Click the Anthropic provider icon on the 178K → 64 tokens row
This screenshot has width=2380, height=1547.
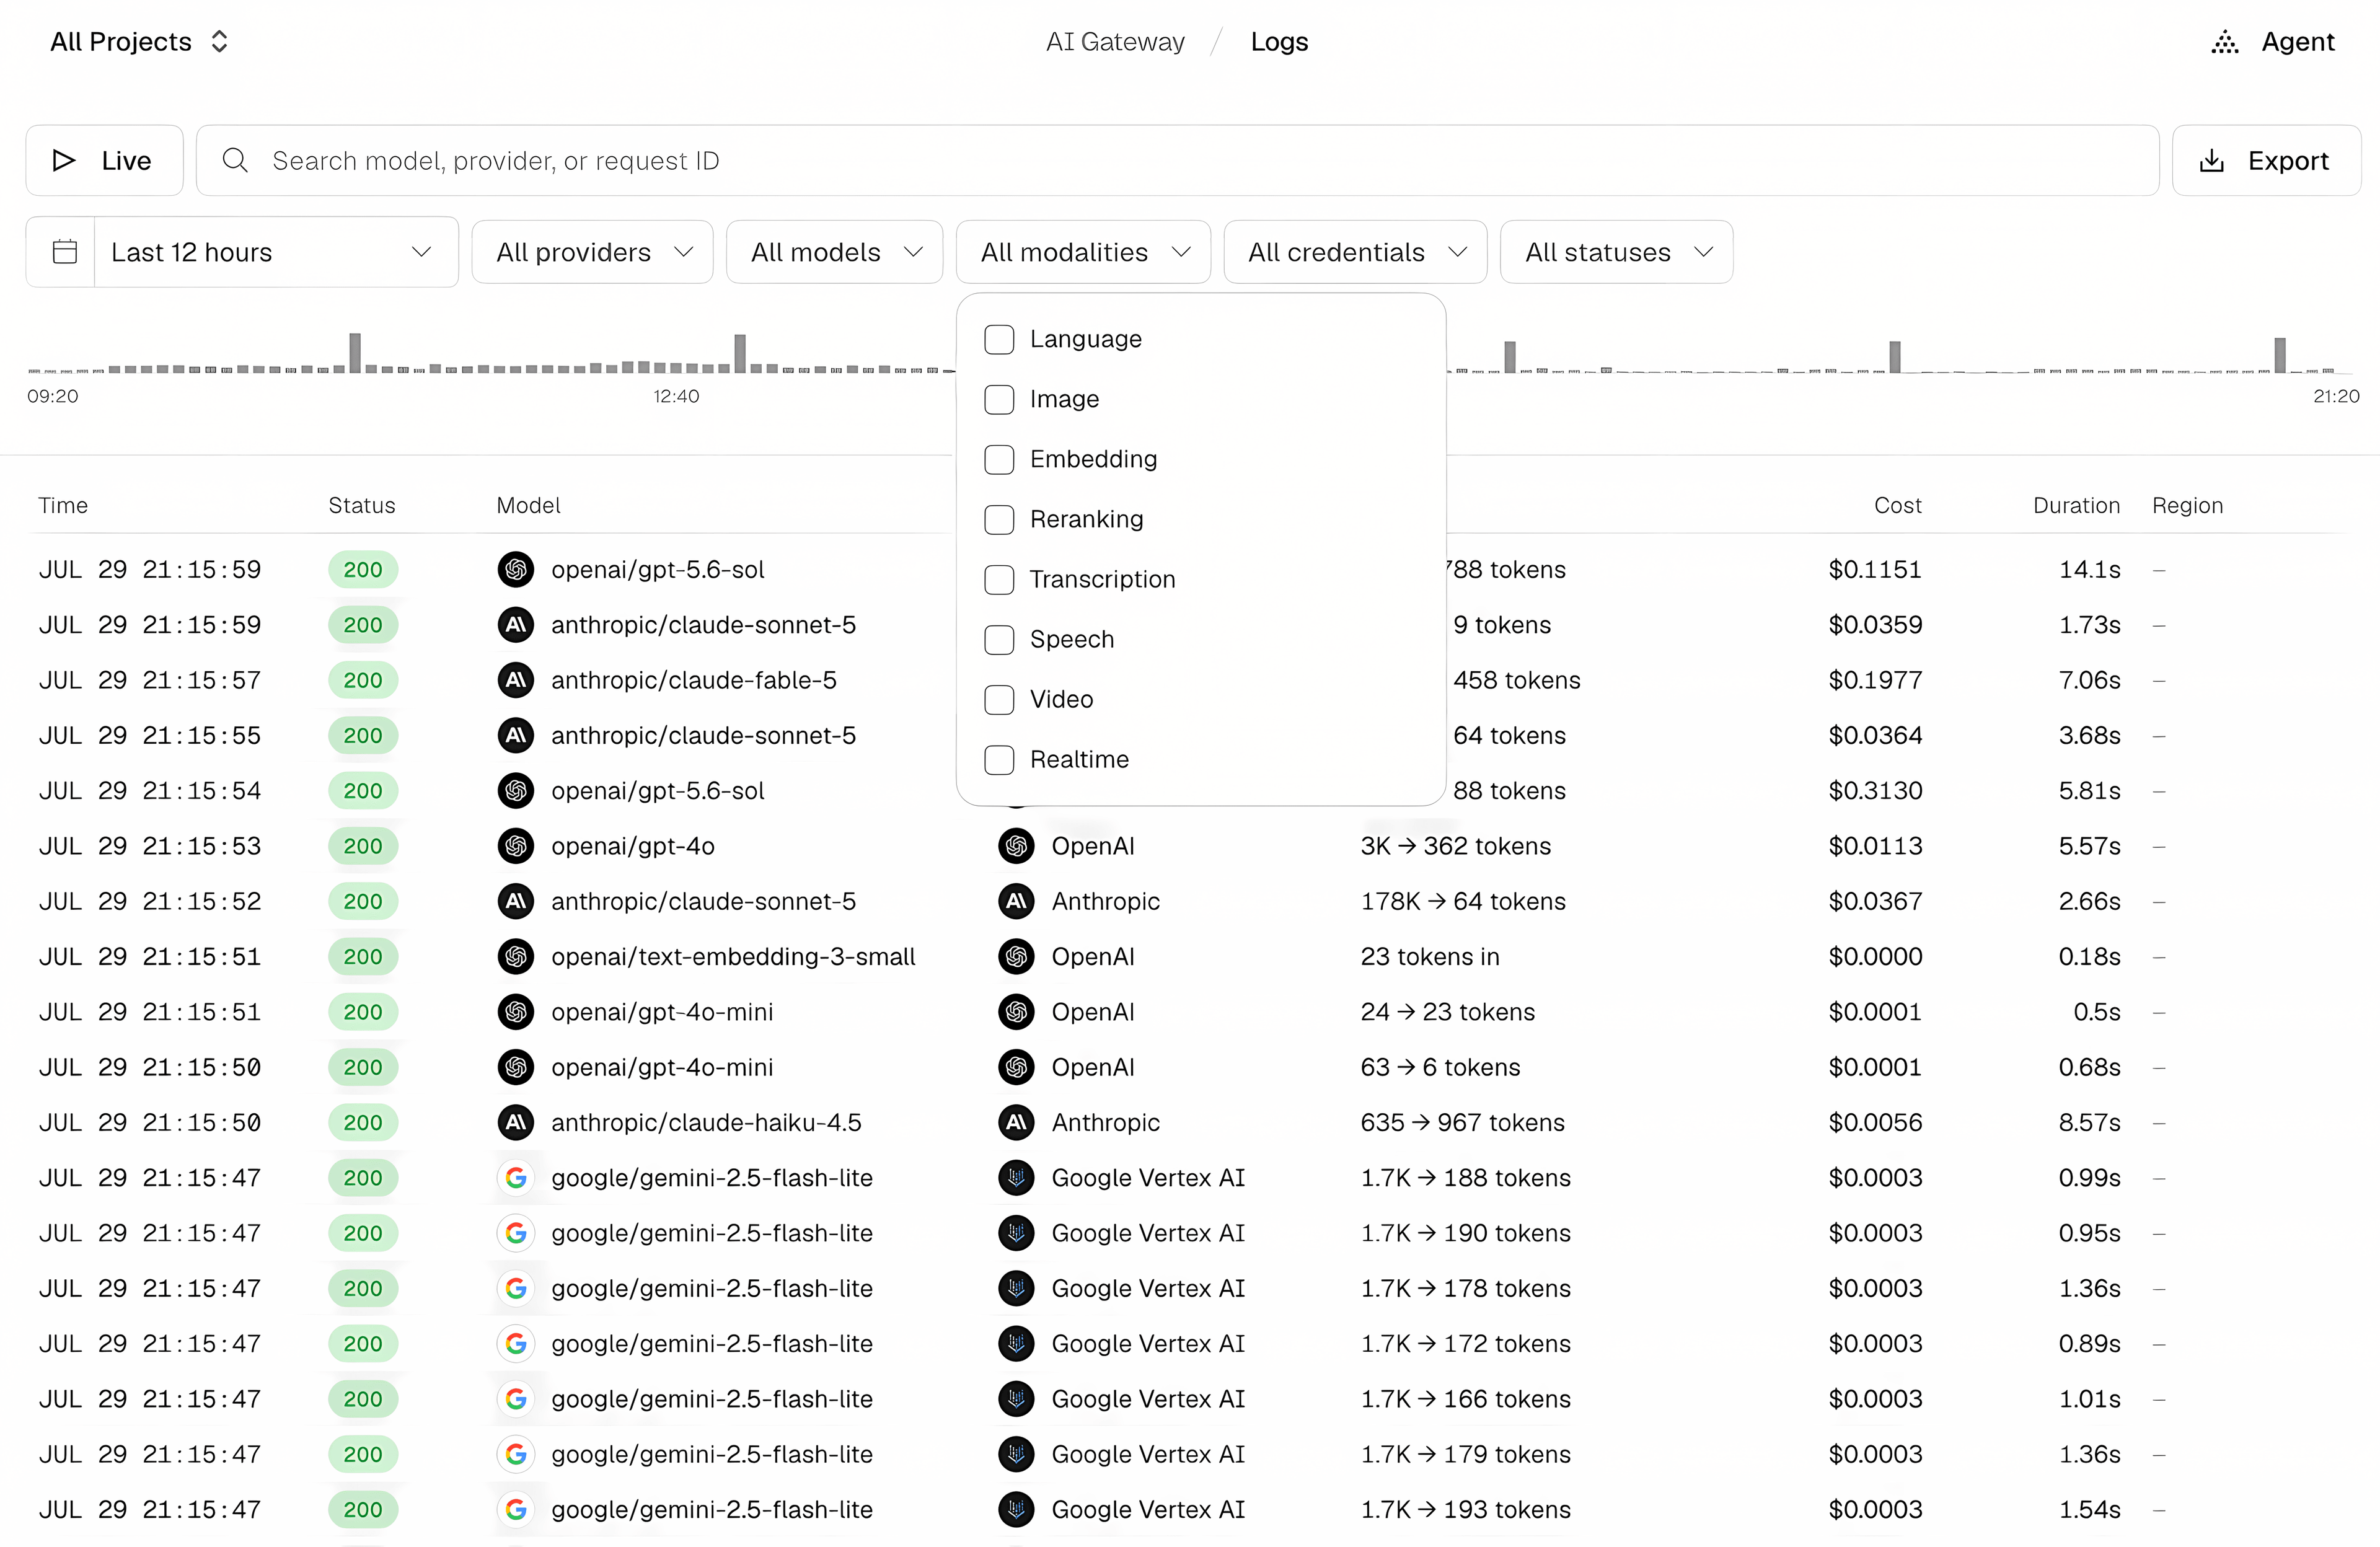(1016, 901)
